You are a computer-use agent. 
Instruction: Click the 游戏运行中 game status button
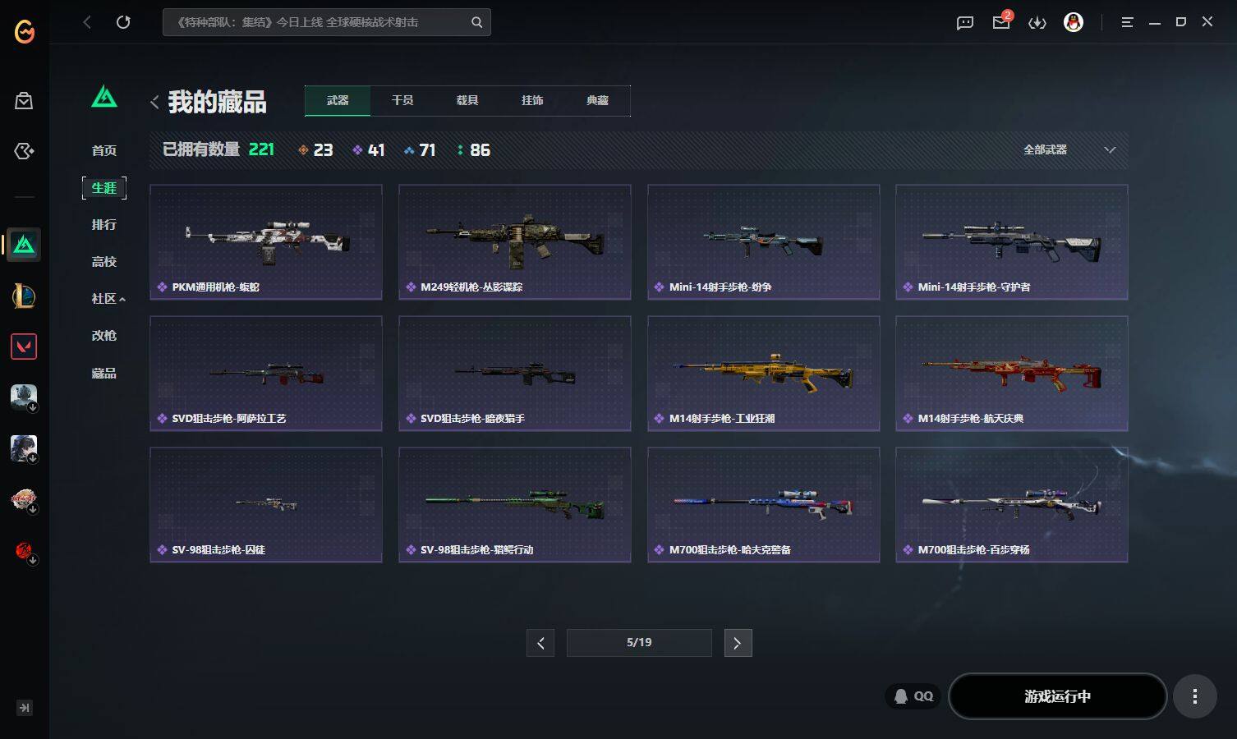tap(1058, 696)
